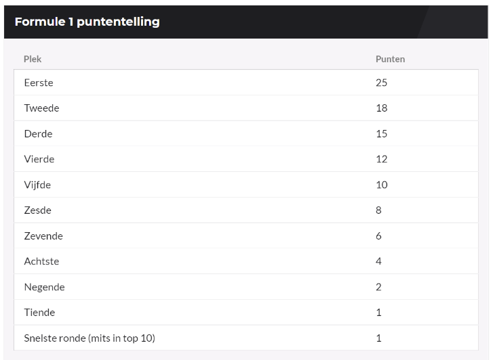Viewport: 493px width, 360px height.
Task: Click the Zevende row label
Action: [x=43, y=236]
